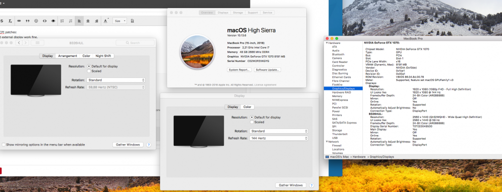The height and width of the screenshot is (192, 502).
Task: Open the Size dropdown in editor toolbar
Action: [x=120, y=21]
